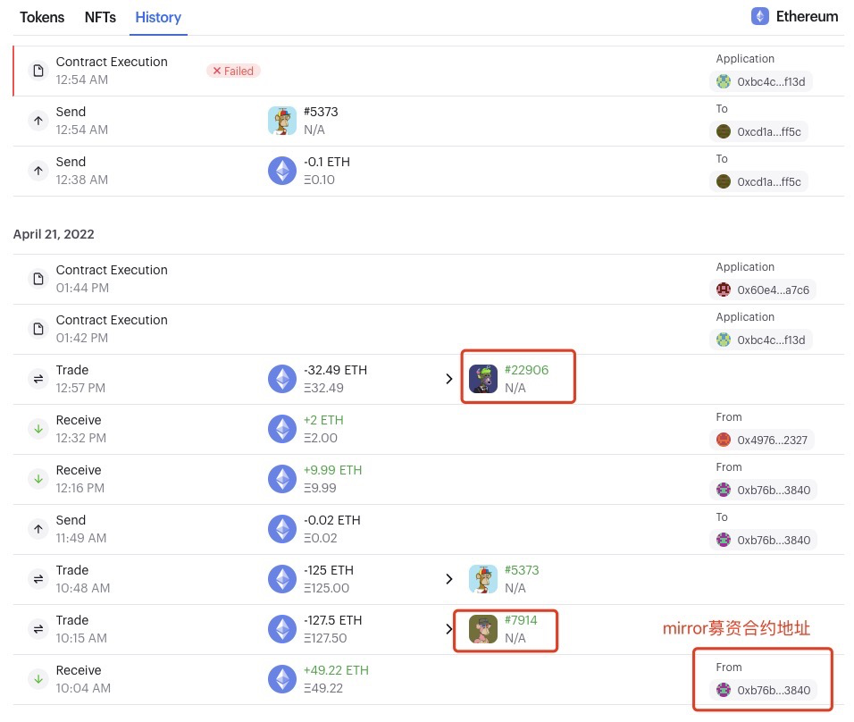
Task: Click down-arrow icon of Receive at 12:16 PM
Action: 38,480
